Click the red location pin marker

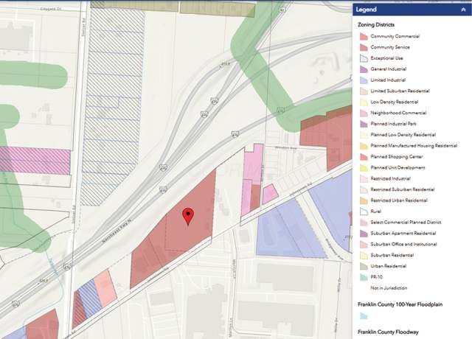point(188,216)
